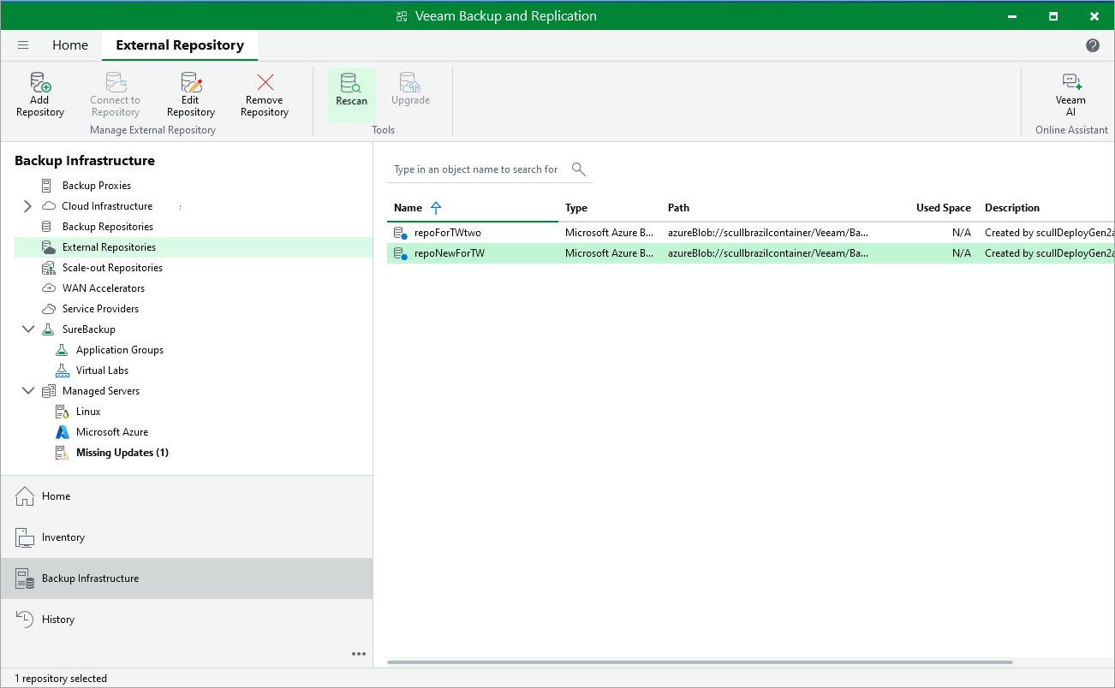
Task: Click Missing Updates (1) label
Action: coord(122,453)
